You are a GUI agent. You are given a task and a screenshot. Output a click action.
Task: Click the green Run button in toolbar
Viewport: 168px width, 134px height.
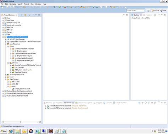tap(60, 7)
